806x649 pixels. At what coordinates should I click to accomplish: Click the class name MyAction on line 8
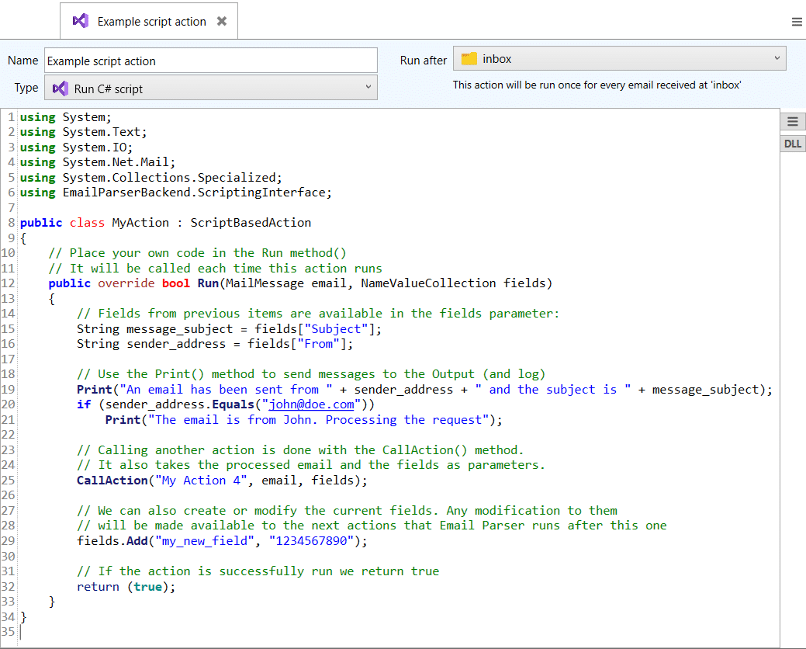pos(140,223)
